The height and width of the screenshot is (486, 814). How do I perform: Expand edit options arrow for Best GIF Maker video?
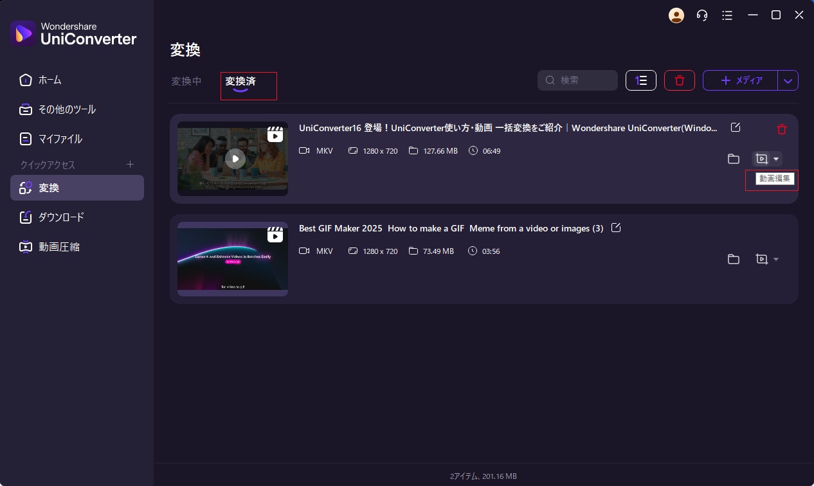[776, 259]
